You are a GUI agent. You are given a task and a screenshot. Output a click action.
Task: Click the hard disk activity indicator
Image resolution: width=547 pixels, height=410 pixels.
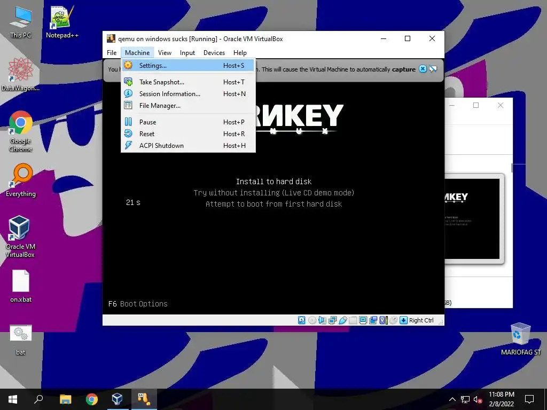click(x=302, y=320)
